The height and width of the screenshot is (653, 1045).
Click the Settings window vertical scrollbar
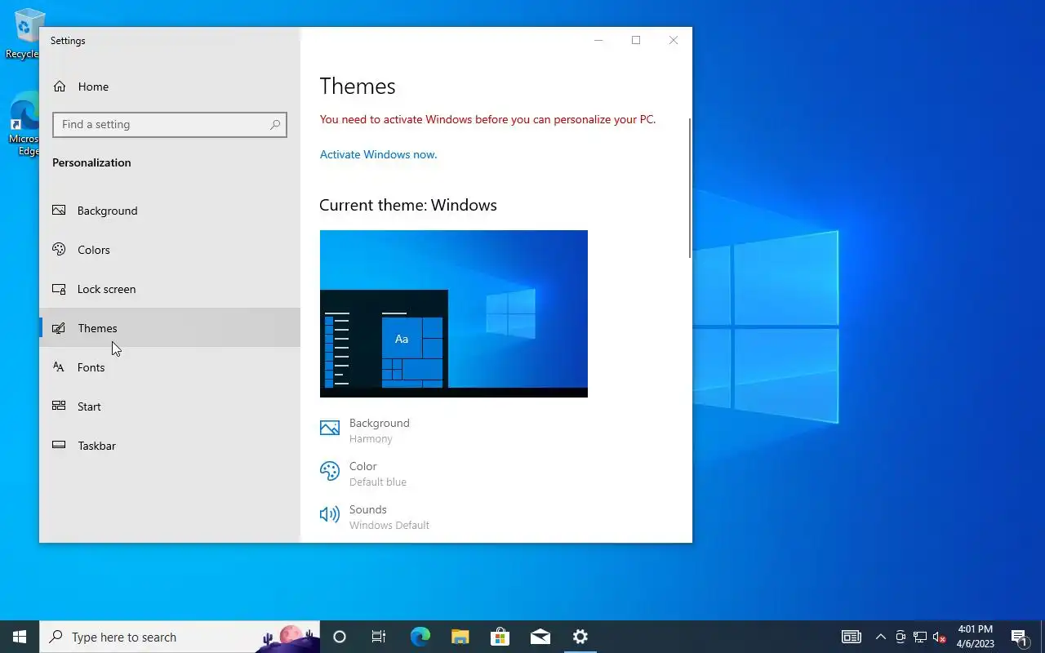(690, 189)
